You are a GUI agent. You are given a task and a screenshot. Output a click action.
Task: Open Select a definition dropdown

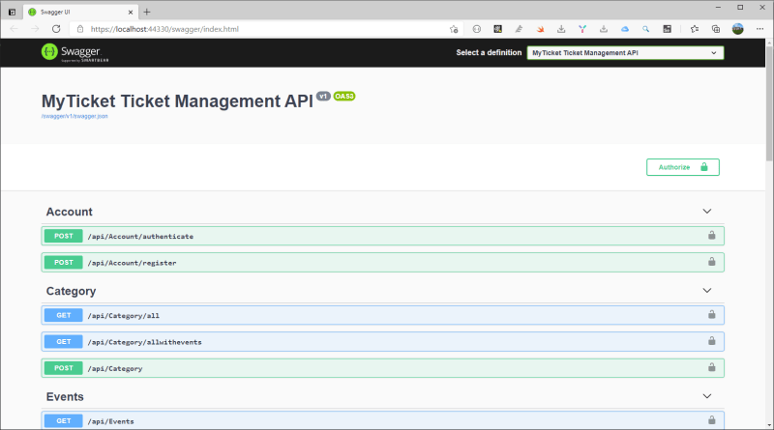pos(625,53)
